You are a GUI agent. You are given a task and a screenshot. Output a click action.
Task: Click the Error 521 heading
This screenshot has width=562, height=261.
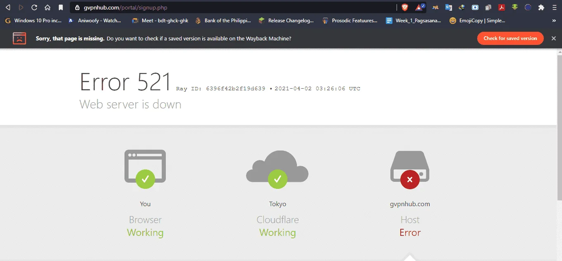[x=125, y=82]
